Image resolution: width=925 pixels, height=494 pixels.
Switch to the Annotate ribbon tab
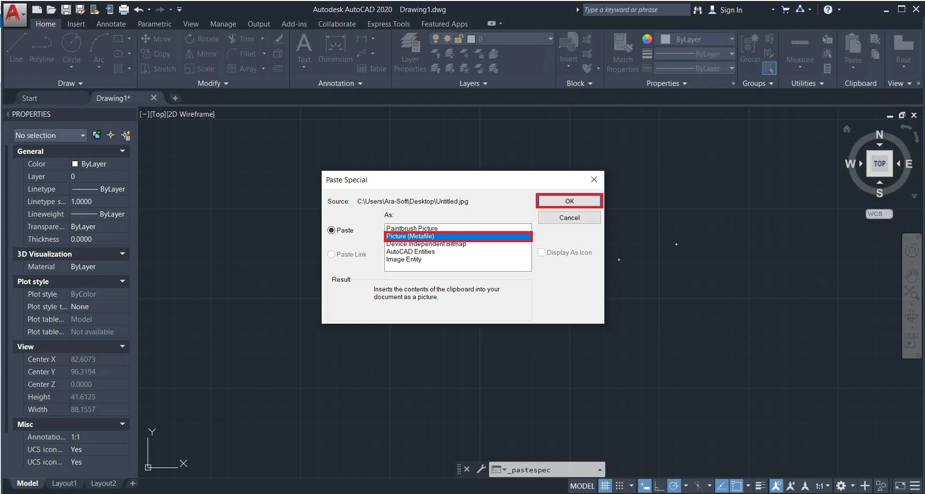111,24
